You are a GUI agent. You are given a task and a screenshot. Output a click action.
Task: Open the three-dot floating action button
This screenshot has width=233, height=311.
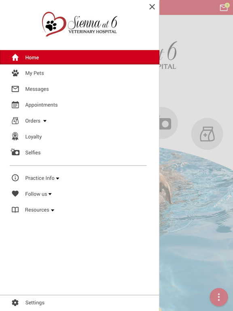point(219,297)
